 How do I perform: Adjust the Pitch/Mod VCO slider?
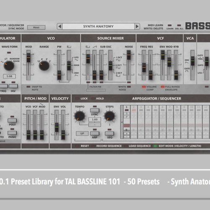coord(29,135)
